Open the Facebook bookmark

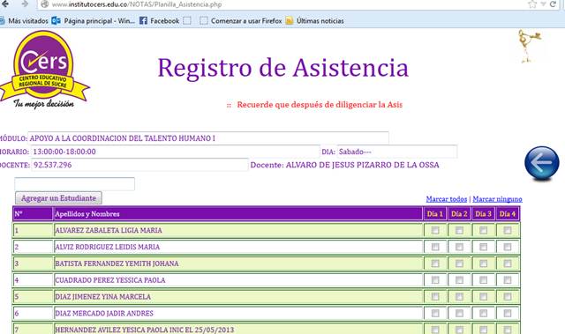click(159, 21)
